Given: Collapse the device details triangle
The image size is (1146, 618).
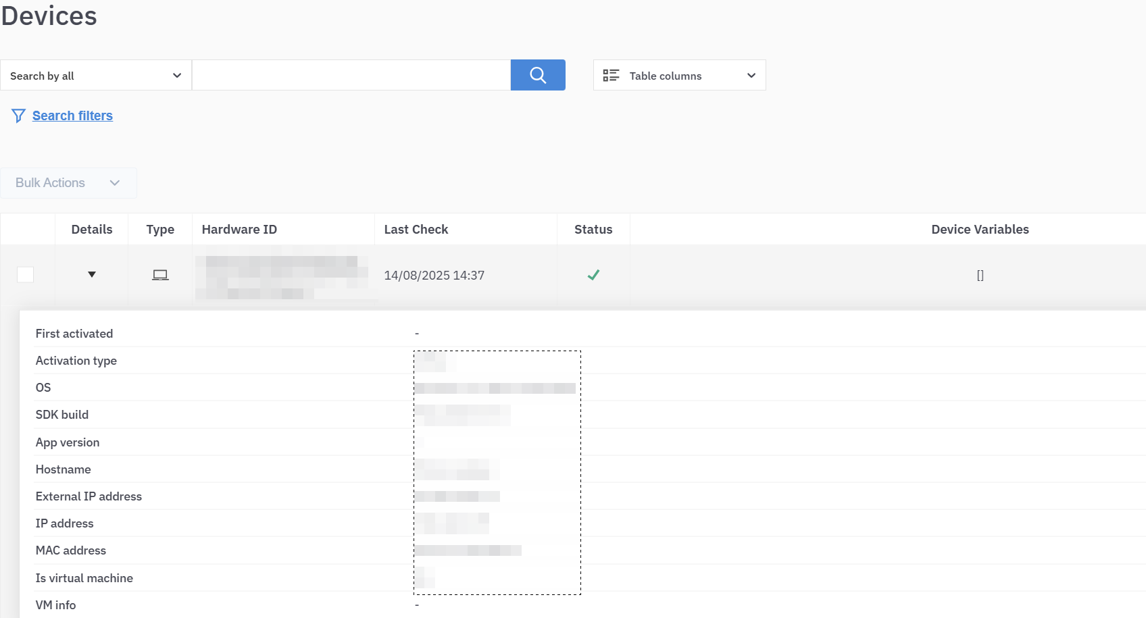Looking at the screenshot, I should pyautogui.click(x=92, y=275).
